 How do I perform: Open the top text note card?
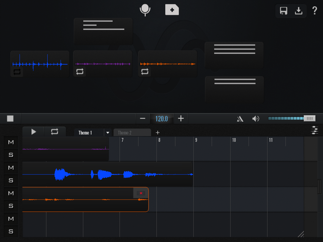[x=103, y=31]
